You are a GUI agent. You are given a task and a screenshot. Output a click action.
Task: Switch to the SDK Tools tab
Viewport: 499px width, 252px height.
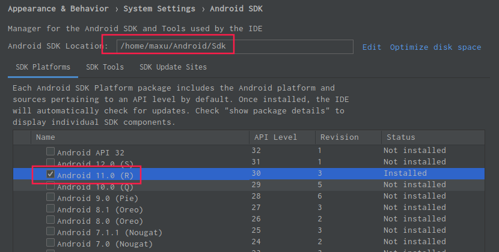[x=105, y=67]
